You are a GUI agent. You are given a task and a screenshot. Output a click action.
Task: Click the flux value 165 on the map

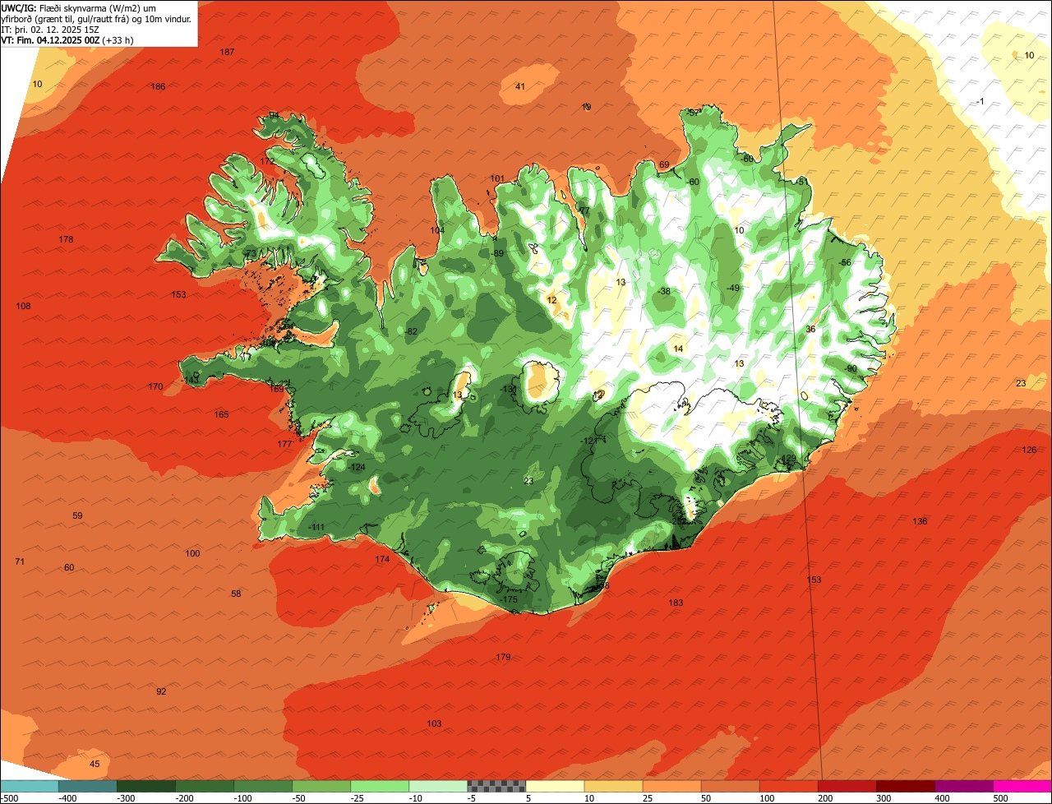coord(221,415)
